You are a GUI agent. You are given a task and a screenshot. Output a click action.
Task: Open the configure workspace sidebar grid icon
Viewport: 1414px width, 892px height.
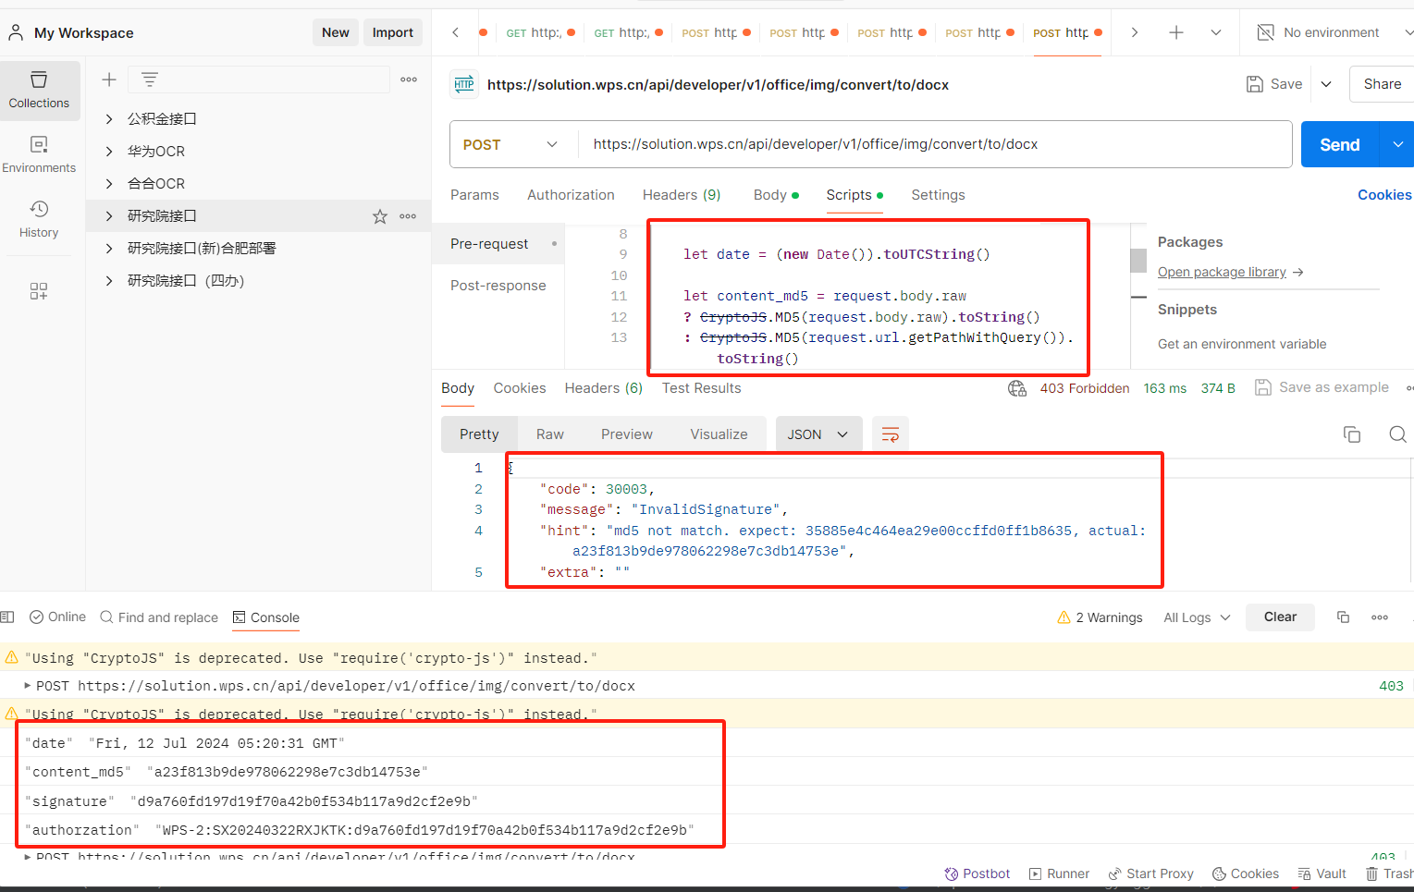click(39, 291)
